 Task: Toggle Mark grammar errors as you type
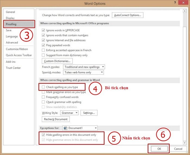coord(43,92)
